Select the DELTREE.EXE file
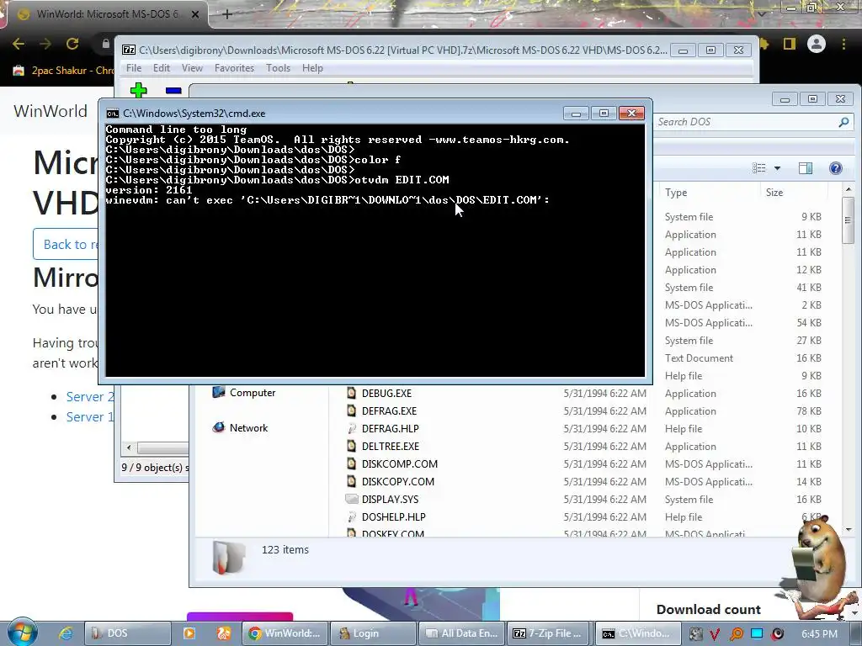The width and height of the screenshot is (862, 646). [391, 446]
